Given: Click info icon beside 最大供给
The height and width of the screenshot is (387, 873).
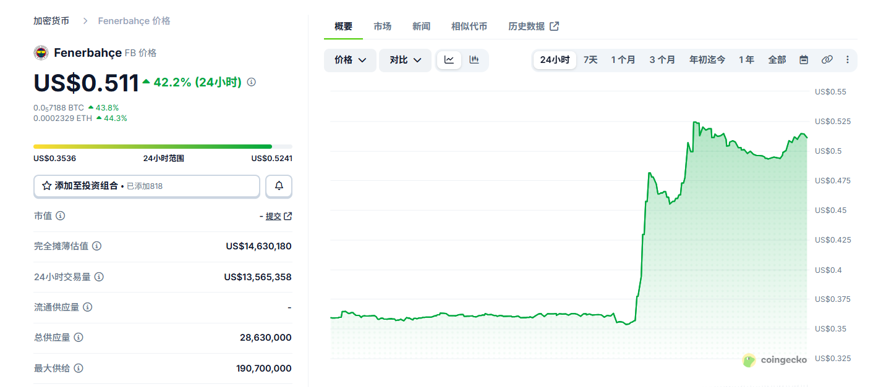Looking at the screenshot, I should (x=79, y=368).
